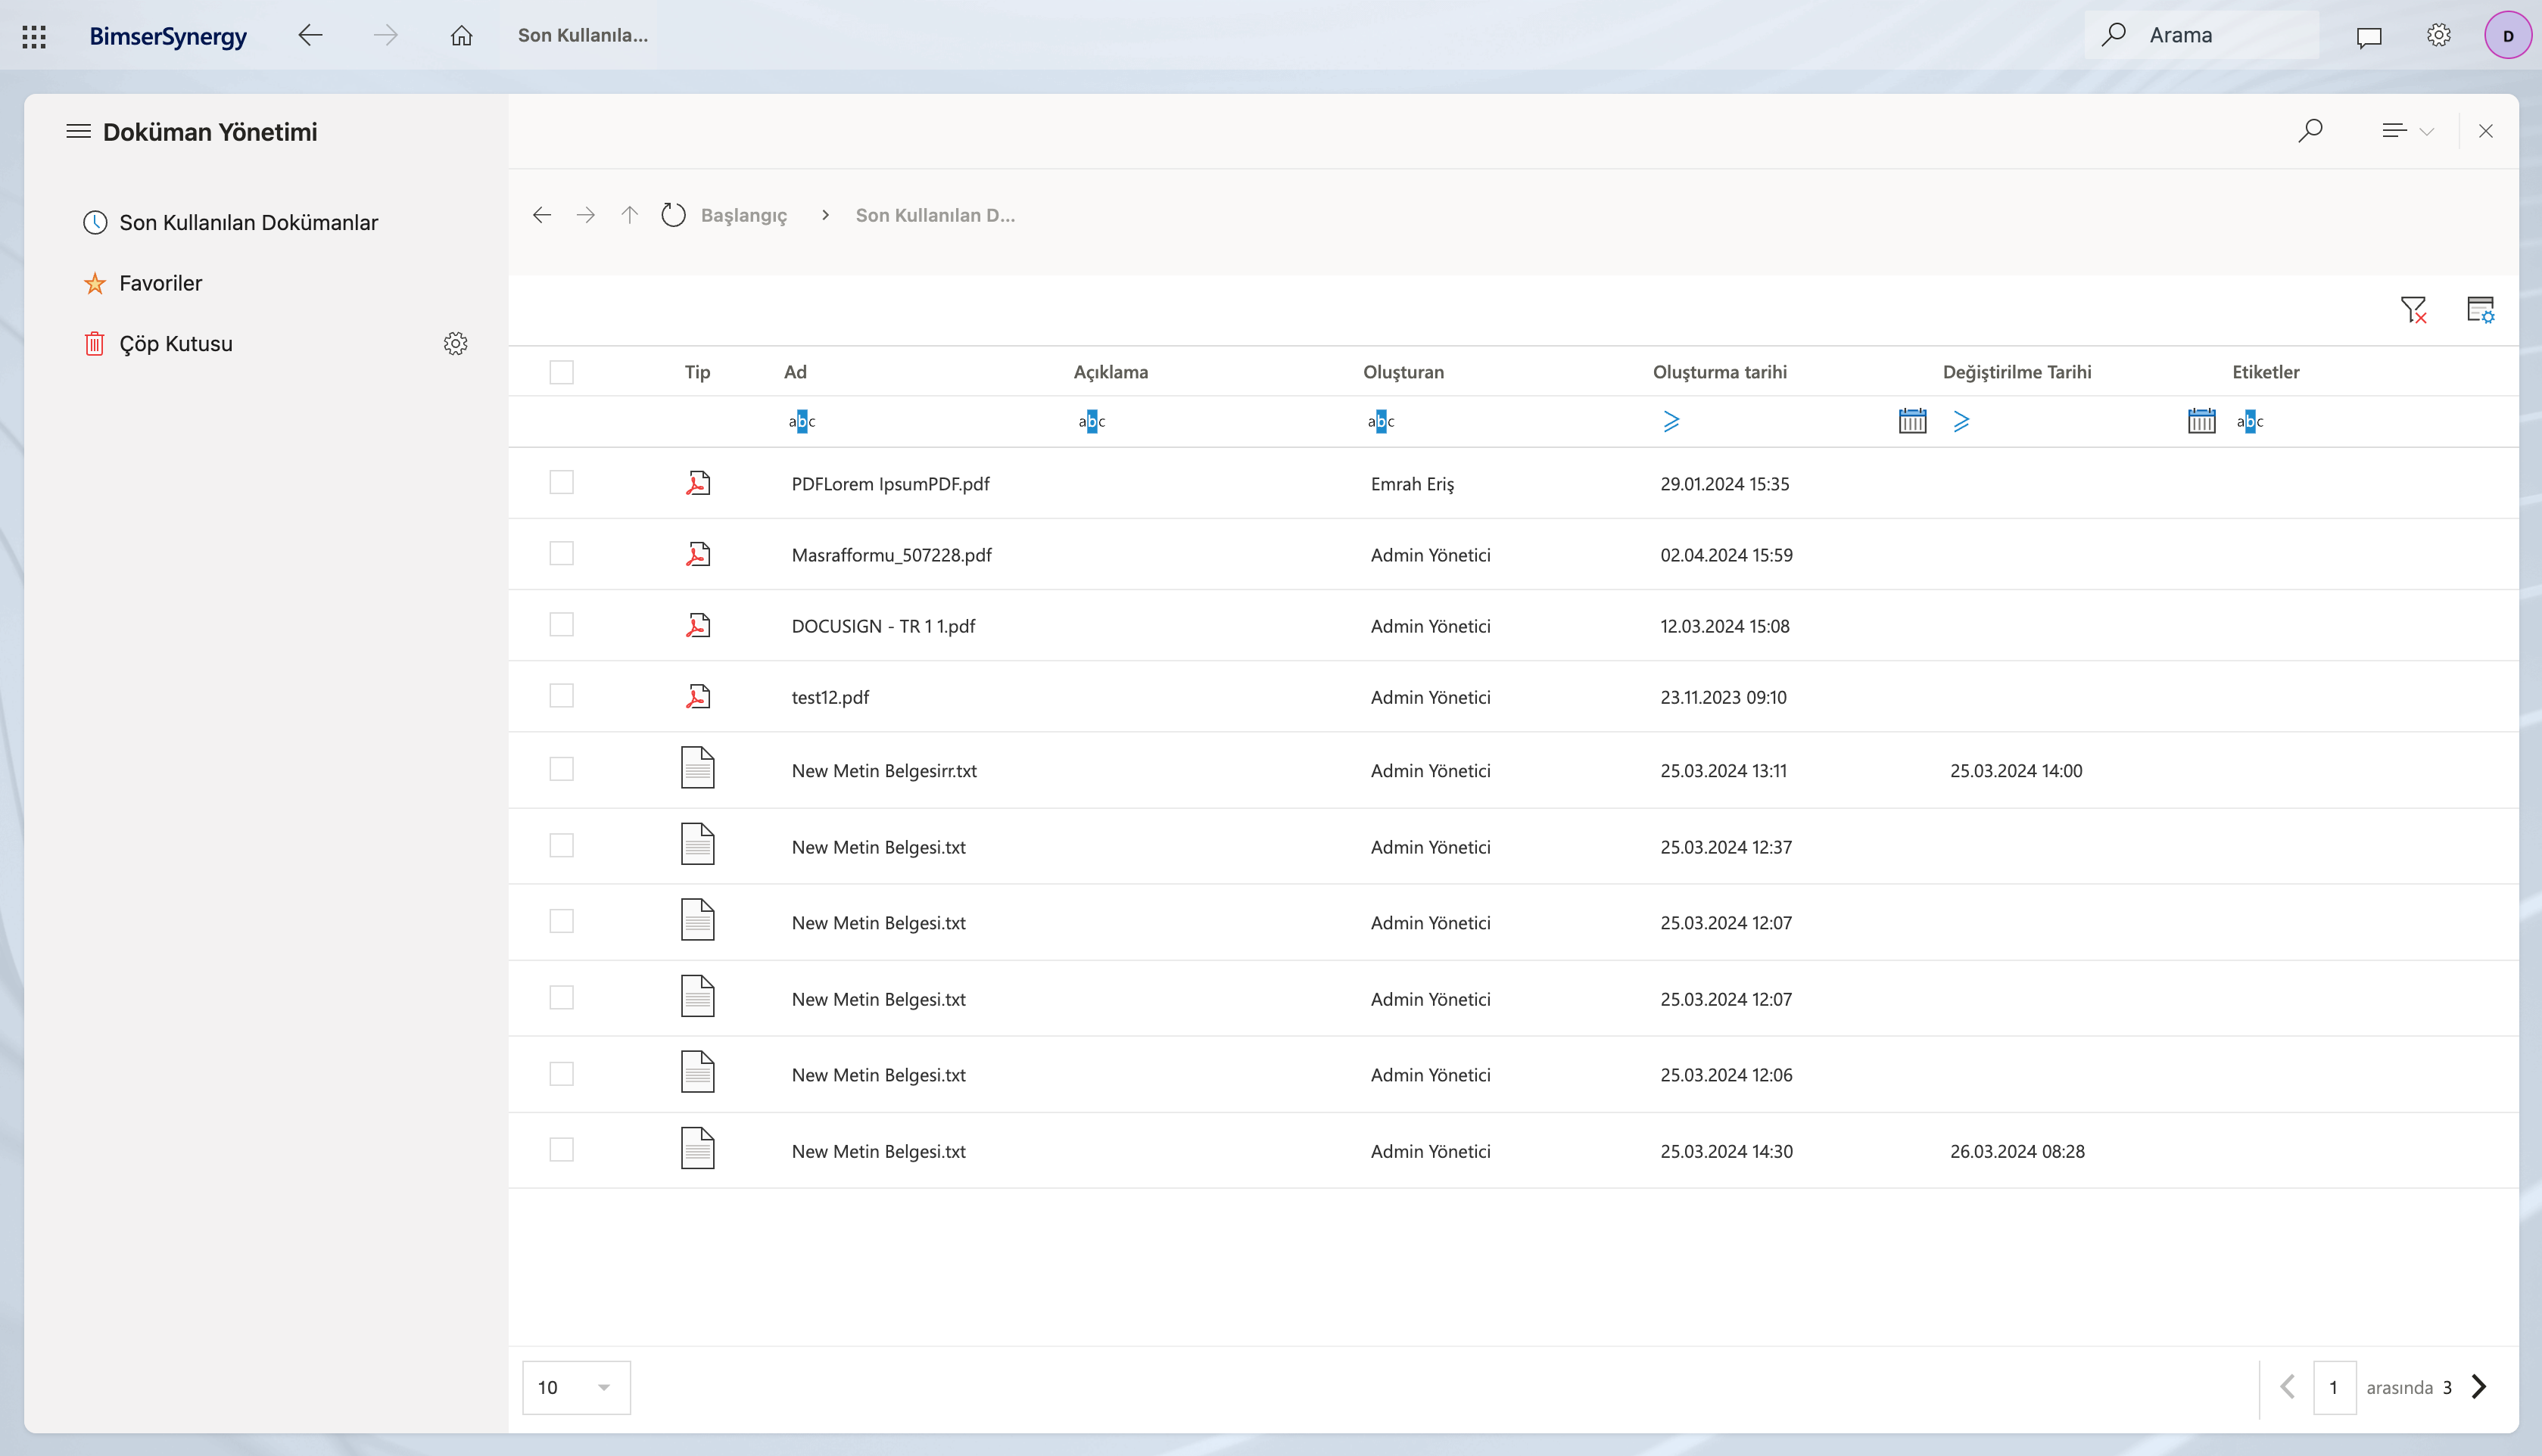This screenshot has height=1456, width=2542.
Task: Expand breadcrumb chevron after Başlangıç
Action: [x=825, y=215]
